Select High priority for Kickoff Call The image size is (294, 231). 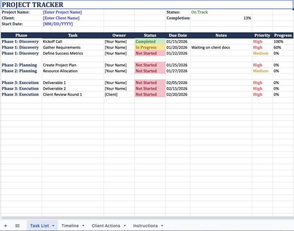262,42
